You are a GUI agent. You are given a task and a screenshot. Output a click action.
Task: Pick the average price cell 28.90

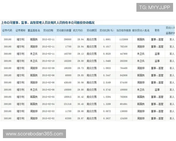click(x=80, y=111)
